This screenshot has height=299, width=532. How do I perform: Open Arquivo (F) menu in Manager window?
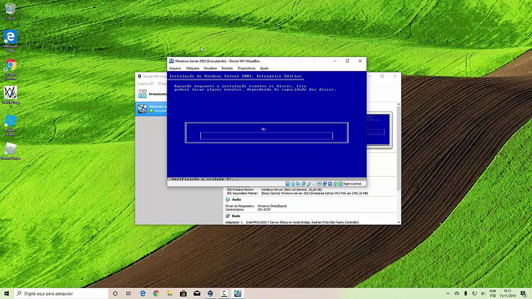point(145,83)
